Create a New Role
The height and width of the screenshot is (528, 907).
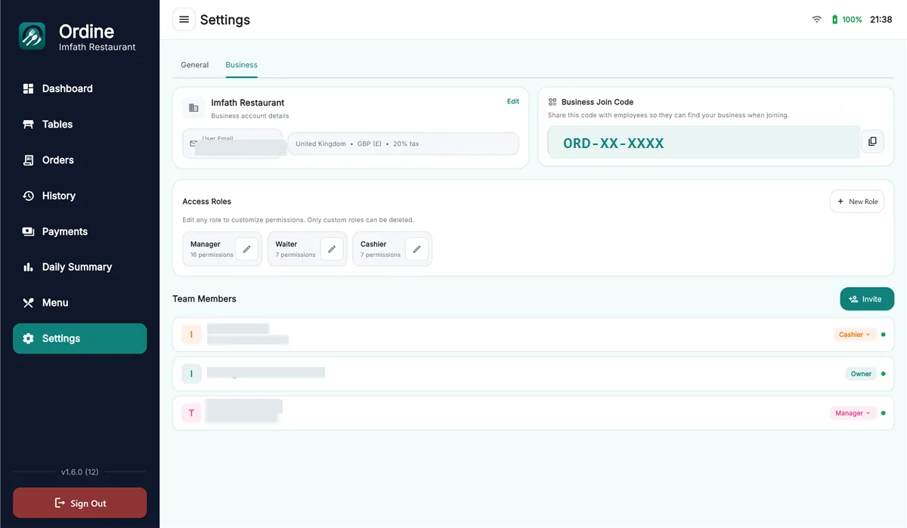pos(857,202)
